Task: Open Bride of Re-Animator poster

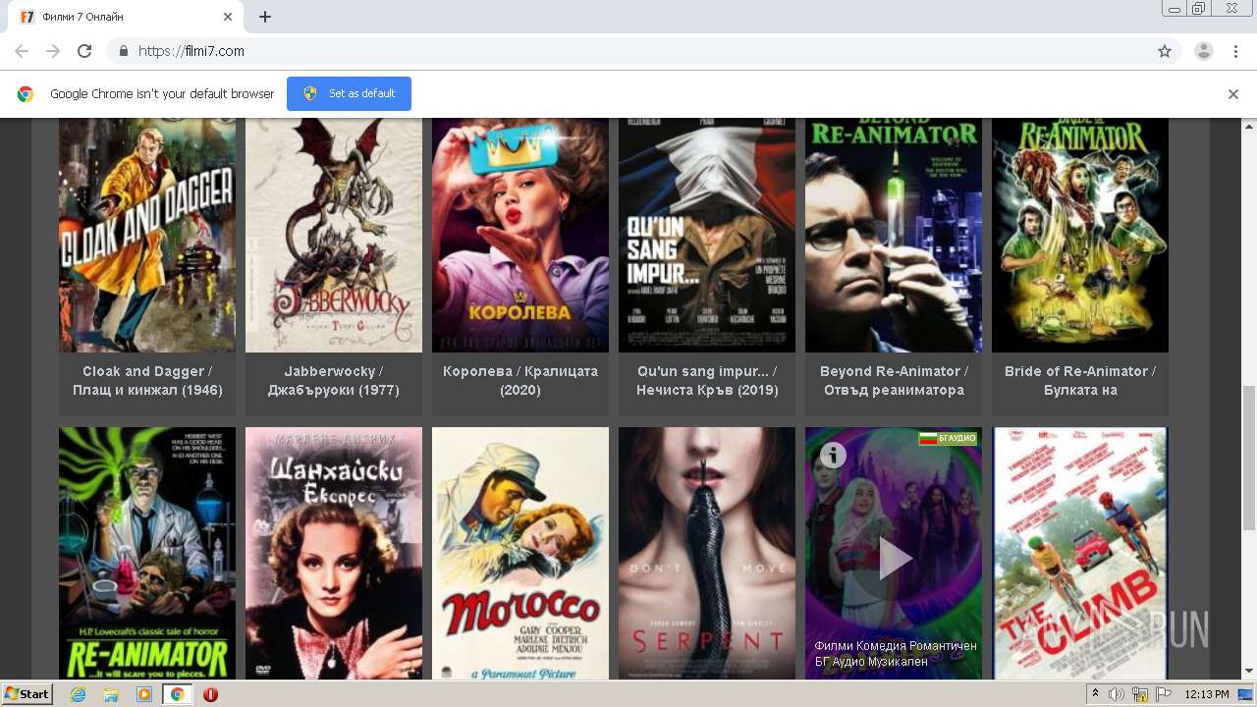Action: [x=1080, y=235]
